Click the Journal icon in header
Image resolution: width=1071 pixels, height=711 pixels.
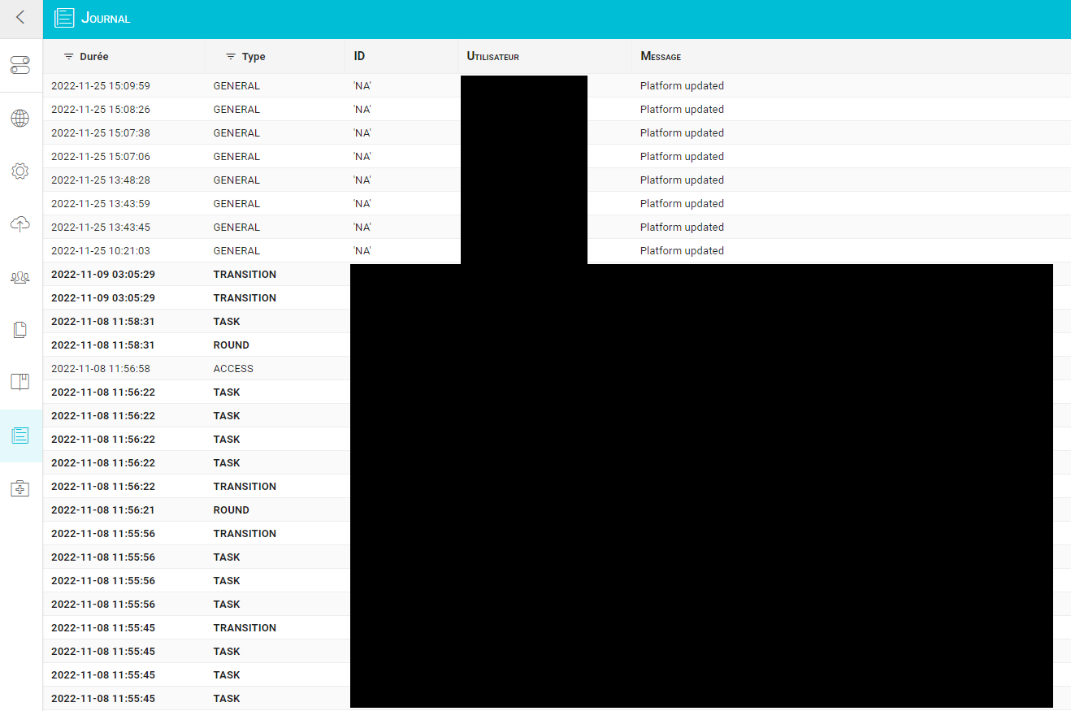click(64, 18)
